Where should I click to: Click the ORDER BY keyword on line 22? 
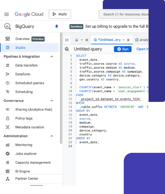(x=83, y=138)
